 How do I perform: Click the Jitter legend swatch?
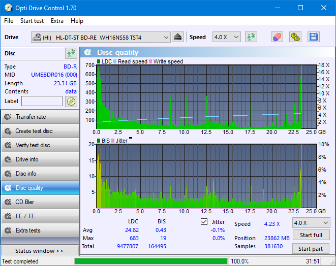[x=113, y=141]
